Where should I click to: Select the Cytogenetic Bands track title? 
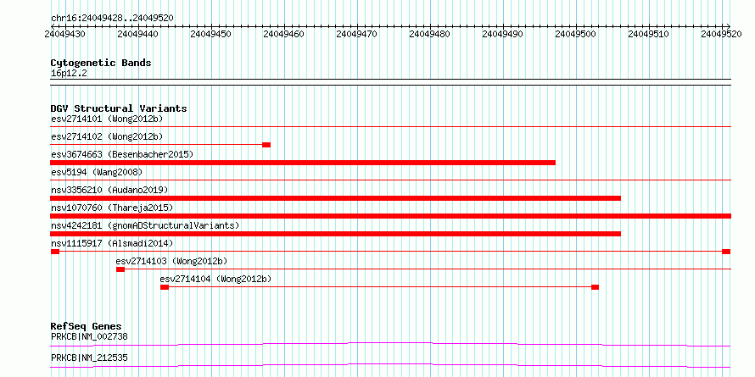click(101, 63)
